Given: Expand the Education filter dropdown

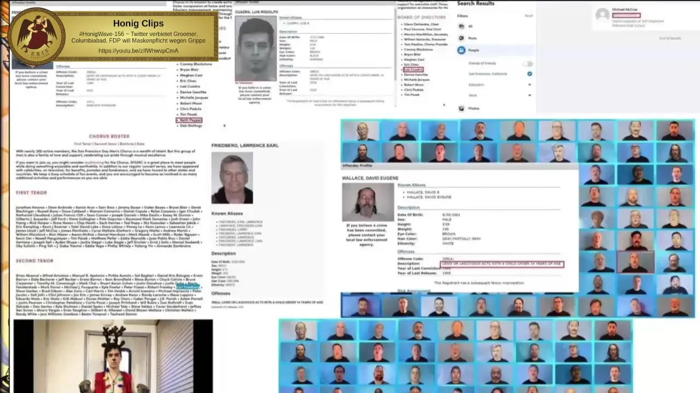Looking at the screenshot, I should click(529, 85).
